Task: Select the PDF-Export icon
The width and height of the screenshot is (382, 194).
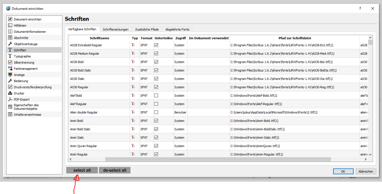Action: [x=10, y=100]
